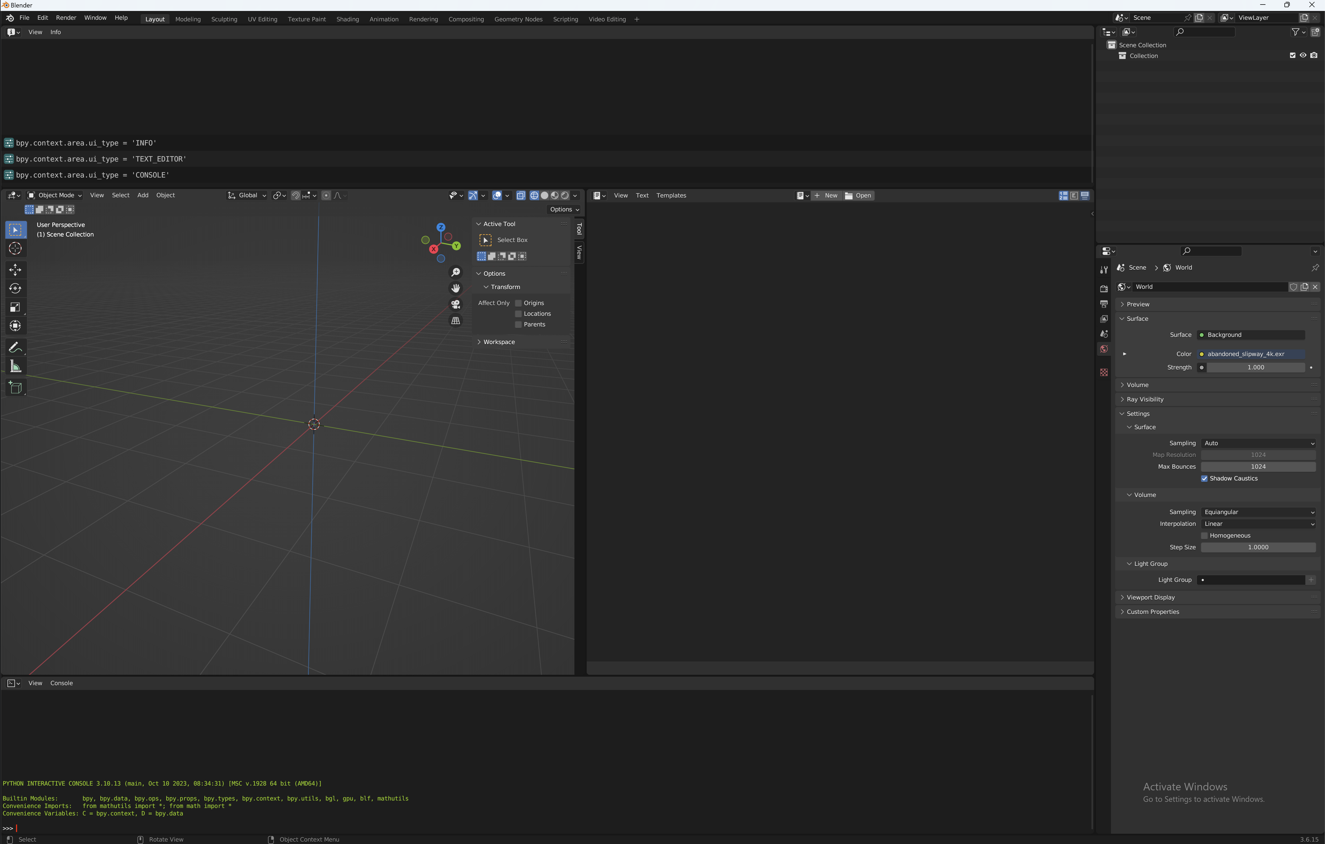Screen dimensions: 1325x844
Task: Enable Affect Only Origins checkbox
Action: (x=518, y=303)
